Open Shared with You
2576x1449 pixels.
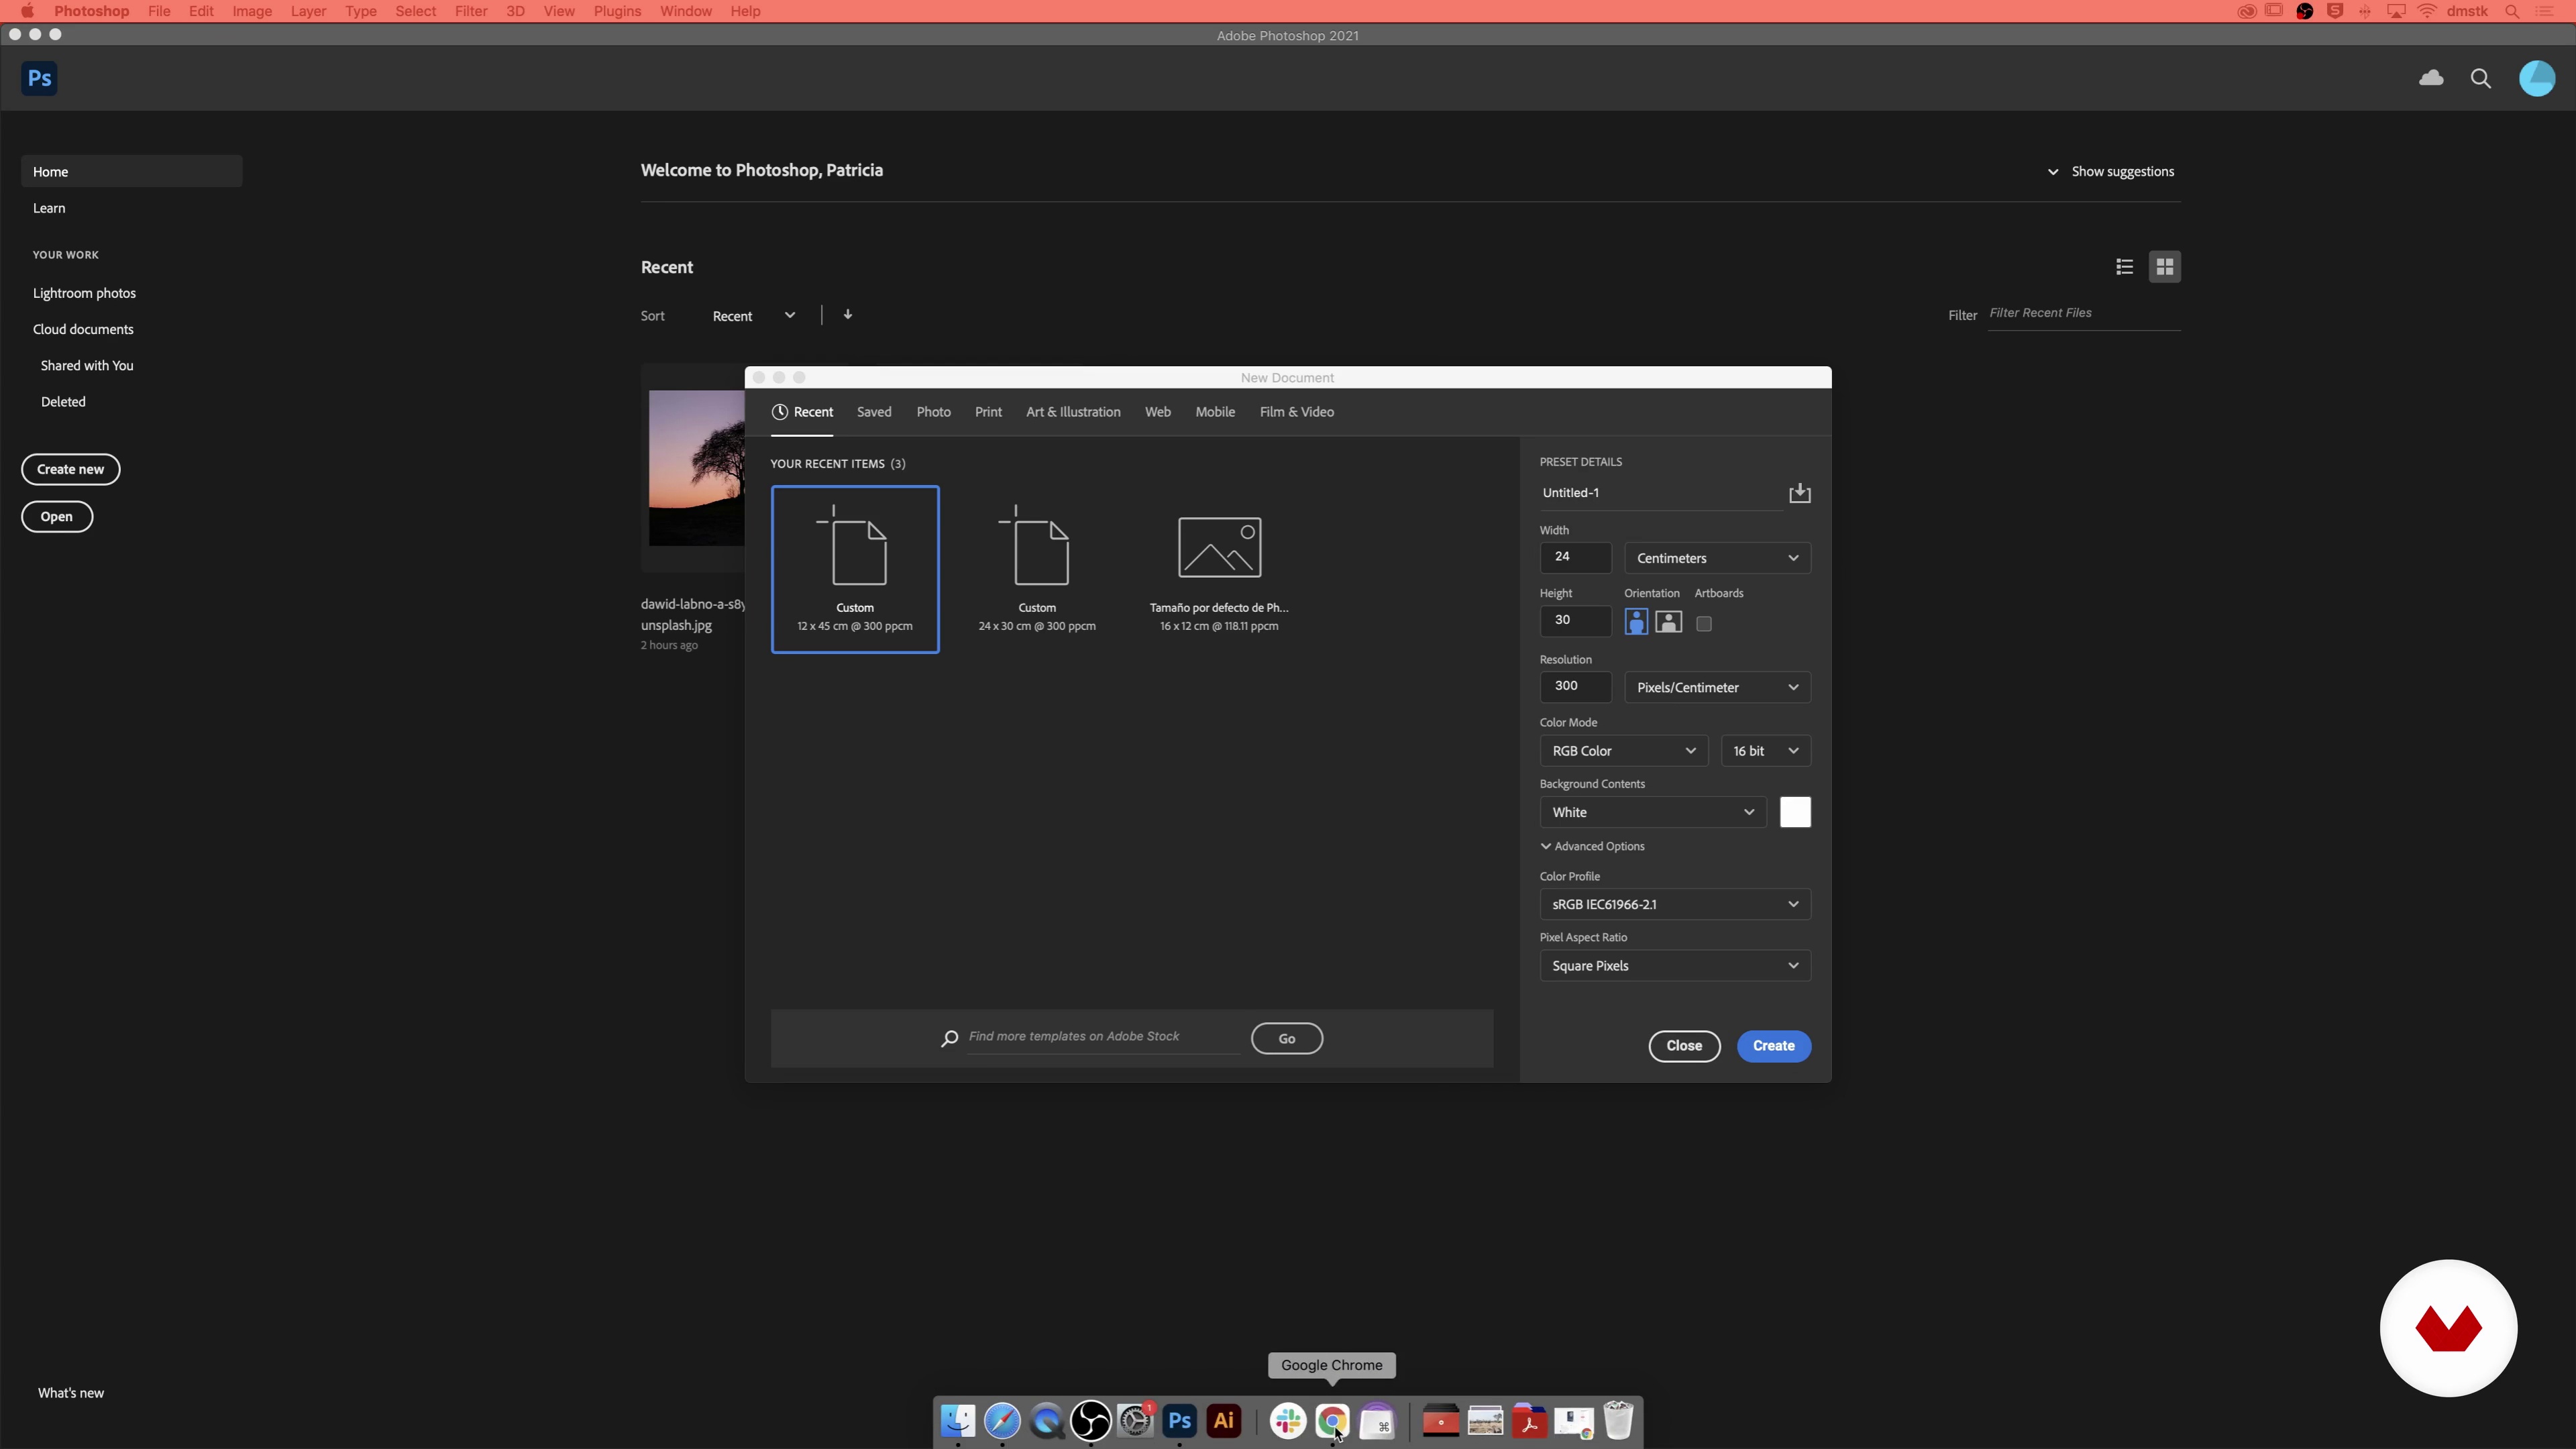(x=87, y=366)
